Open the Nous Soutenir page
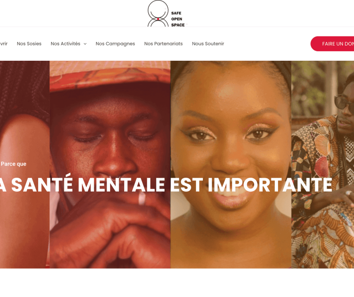The width and height of the screenshot is (354, 297). tap(208, 44)
